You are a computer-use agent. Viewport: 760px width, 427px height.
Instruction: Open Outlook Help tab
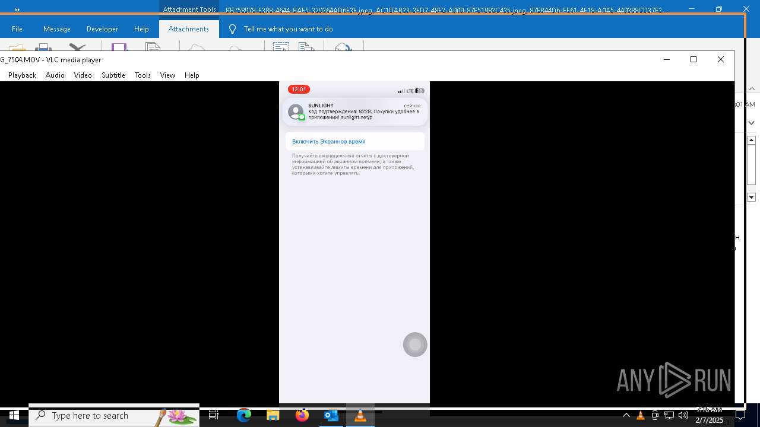point(141,29)
